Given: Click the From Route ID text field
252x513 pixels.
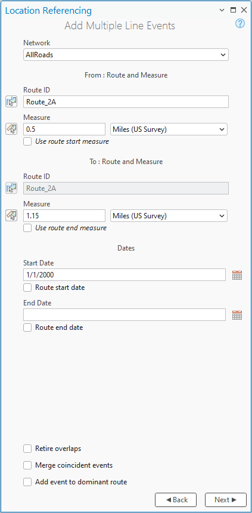Looking at the screenshot, I should click(126, 102).
